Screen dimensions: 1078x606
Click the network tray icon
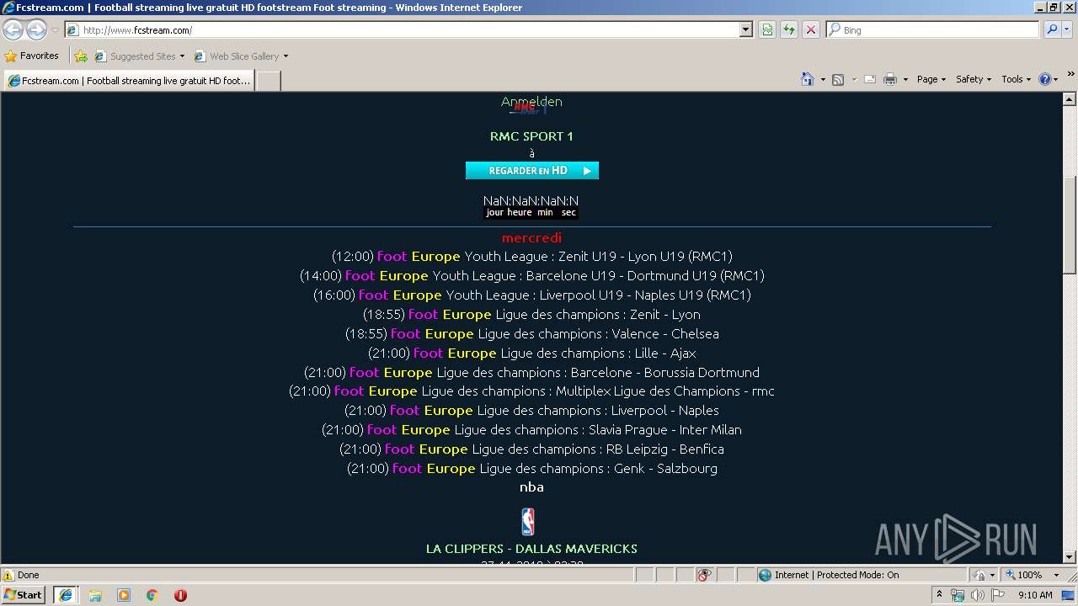point(958,595)
